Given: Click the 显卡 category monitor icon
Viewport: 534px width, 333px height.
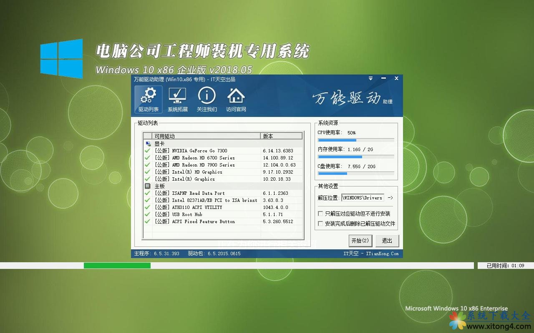Looking at the screenshot, I should (x=147, y=144).
